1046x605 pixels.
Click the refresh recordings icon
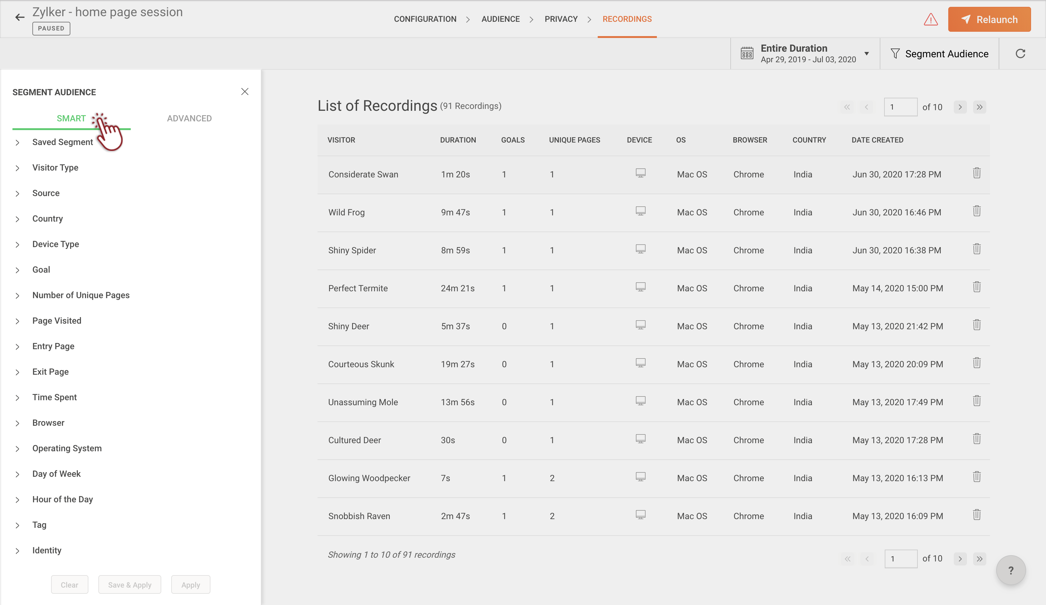point(1020,54)
